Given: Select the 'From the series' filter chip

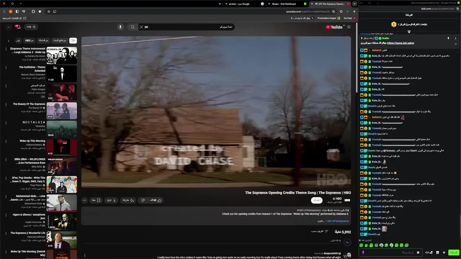Looking at the screenshot, I should click(44, 40).
